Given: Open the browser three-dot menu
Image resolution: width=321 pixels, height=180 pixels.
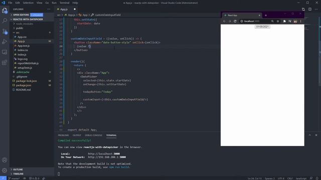Looking at the screenshot, I should point(300,21).
